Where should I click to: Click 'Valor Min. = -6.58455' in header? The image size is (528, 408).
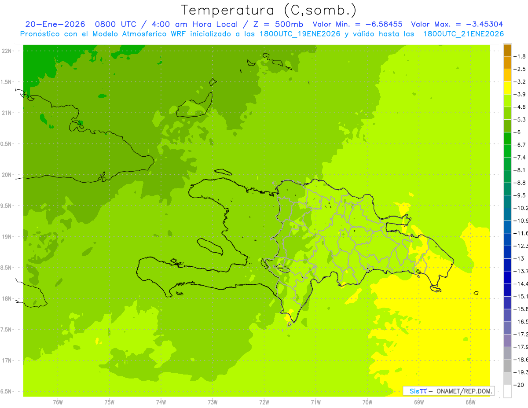click(357, 24)
